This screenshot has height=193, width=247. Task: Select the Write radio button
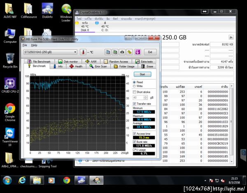[134, 86]
